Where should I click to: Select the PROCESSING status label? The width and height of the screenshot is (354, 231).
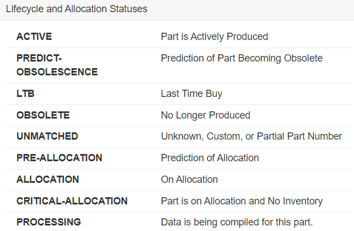pyautogui.click(x=49, y=222)
